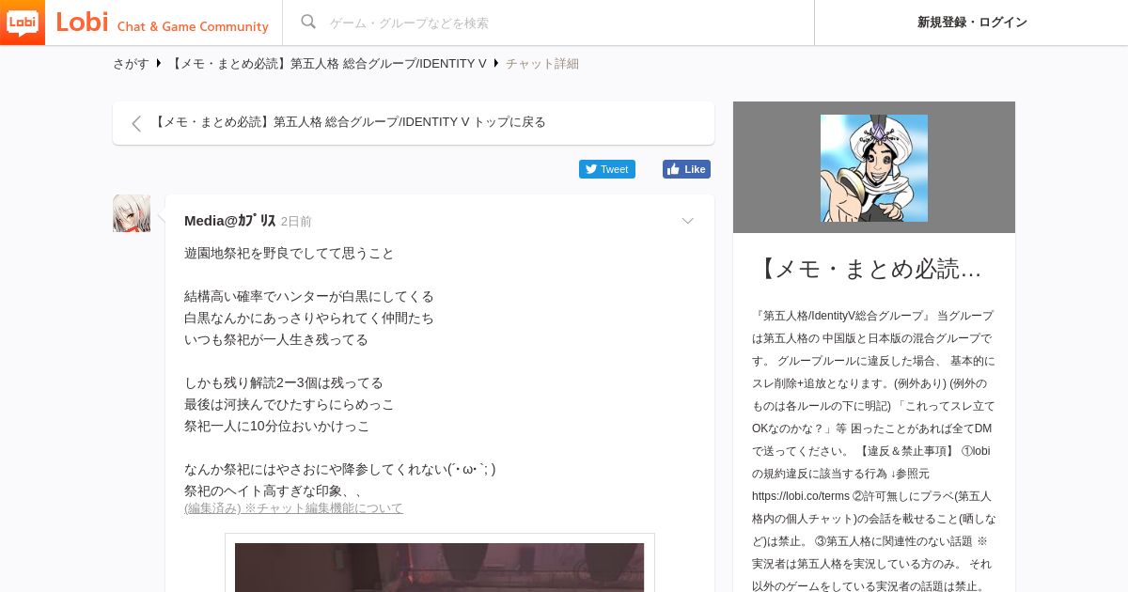Open the Media@カプリス username profile
Image resolution: width=1128 pixels, height=592 pixels.
point(230,221)
